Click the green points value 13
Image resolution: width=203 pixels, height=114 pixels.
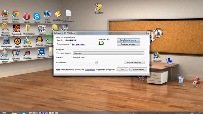(101, 43)
